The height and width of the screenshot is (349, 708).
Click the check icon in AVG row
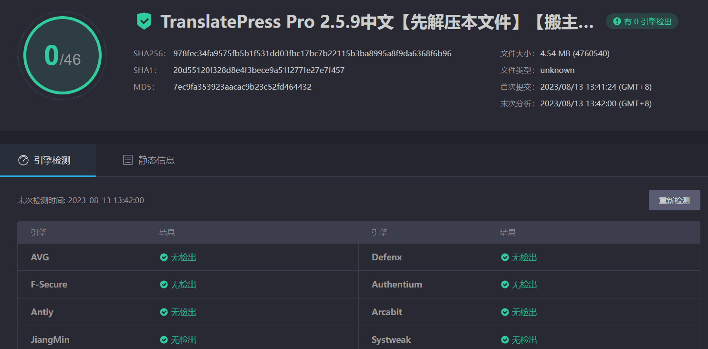click(164, 257)
